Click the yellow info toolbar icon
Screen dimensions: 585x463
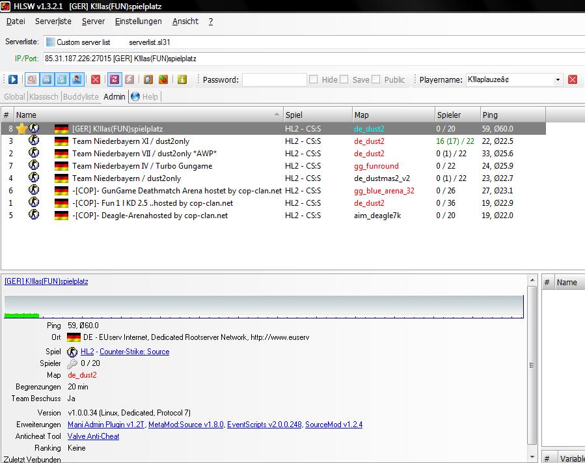point(182,79)
